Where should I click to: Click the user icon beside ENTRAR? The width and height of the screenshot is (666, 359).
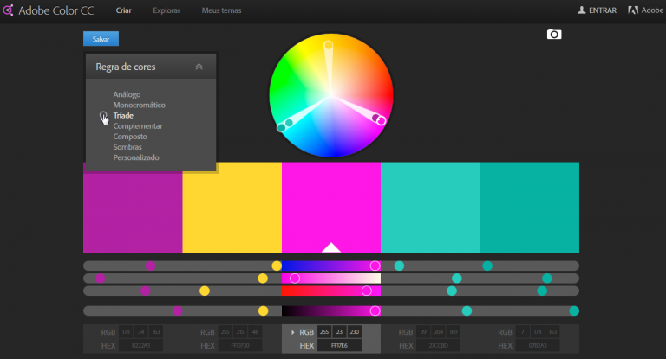tap(582, 10)
